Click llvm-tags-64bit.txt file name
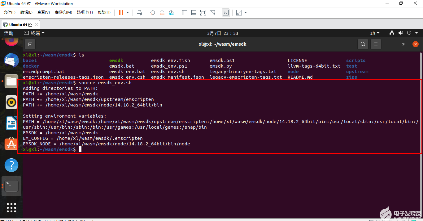This screenshot has width=423, height=221. click(314, 66)
